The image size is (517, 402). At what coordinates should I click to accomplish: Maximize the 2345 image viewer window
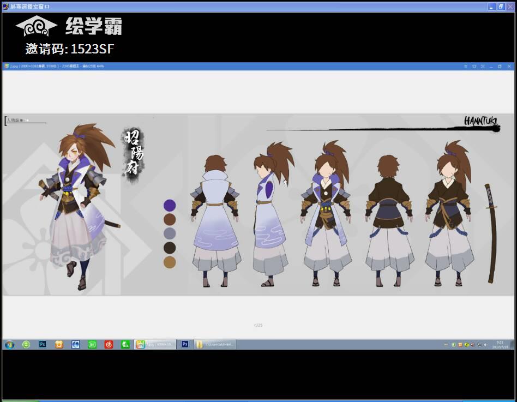click(x=500, y=67)
